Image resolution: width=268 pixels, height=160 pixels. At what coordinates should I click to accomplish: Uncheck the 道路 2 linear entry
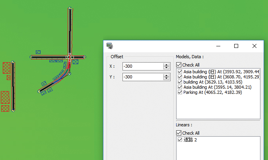click(180, 140)
